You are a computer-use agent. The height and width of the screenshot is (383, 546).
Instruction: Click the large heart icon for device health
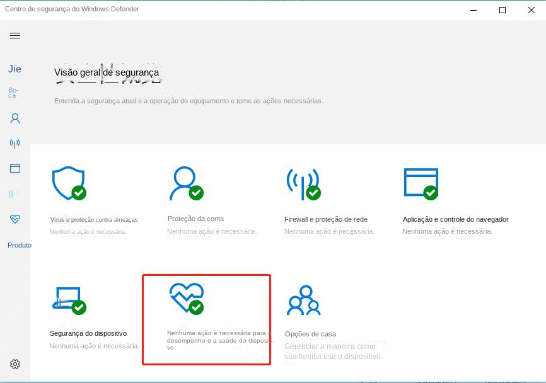pos(187,299)
